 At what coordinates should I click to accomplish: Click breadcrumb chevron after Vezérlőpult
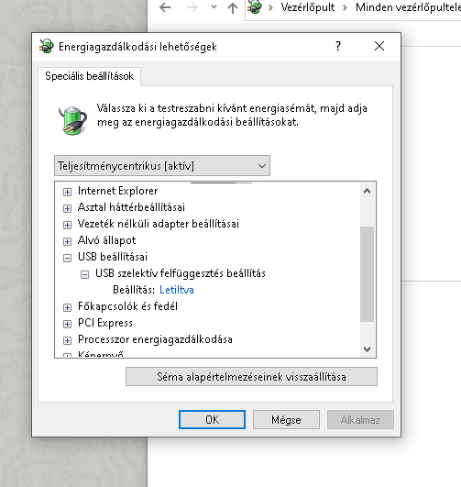(345, 7)
